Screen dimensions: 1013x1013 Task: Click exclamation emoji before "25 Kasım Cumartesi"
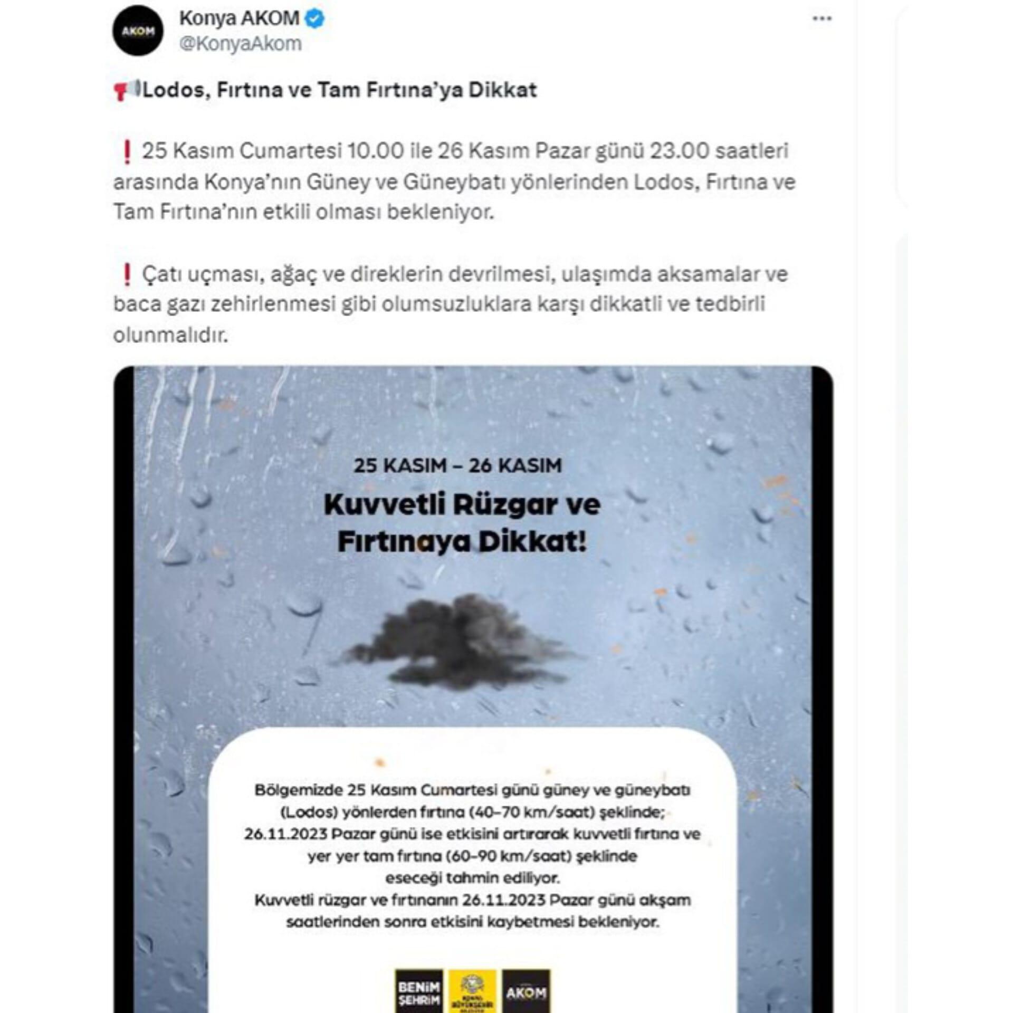pyautogui.click(x=126, y=152)
